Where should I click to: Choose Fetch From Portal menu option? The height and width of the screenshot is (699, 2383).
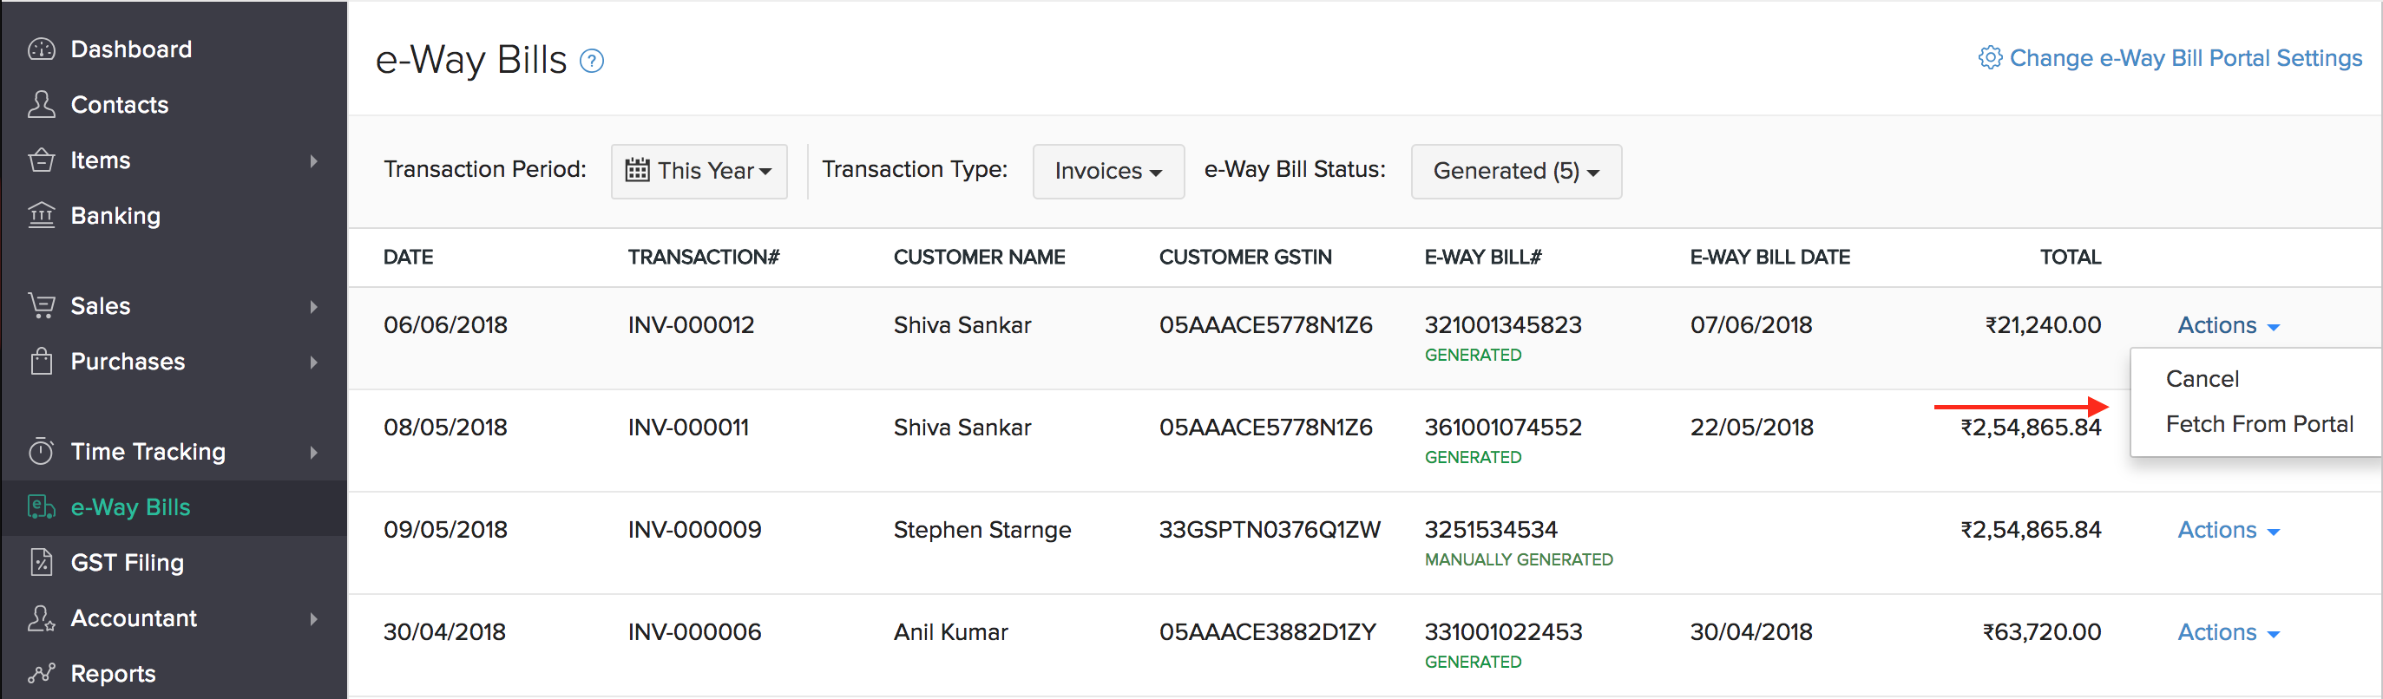coord(2259,424)
